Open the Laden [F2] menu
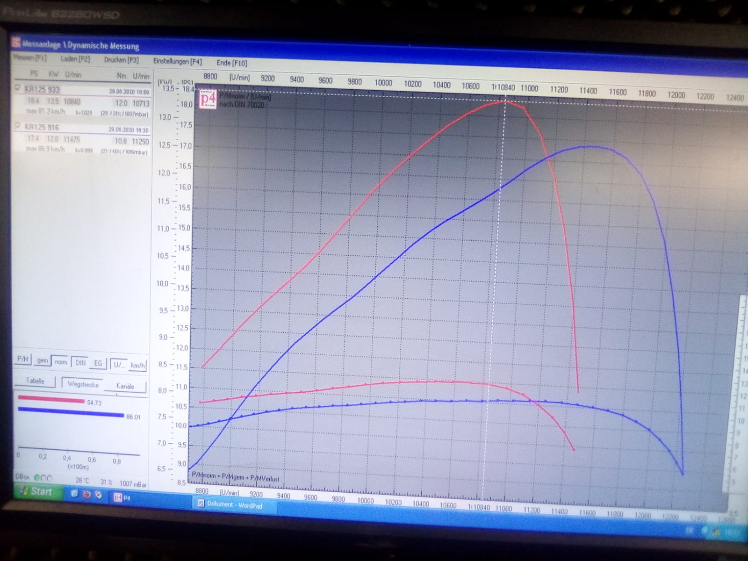 (x=75, y=59)
